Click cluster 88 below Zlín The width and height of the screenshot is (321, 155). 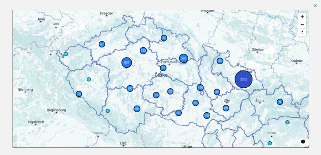pyautogui.click(x=226, y=108)
